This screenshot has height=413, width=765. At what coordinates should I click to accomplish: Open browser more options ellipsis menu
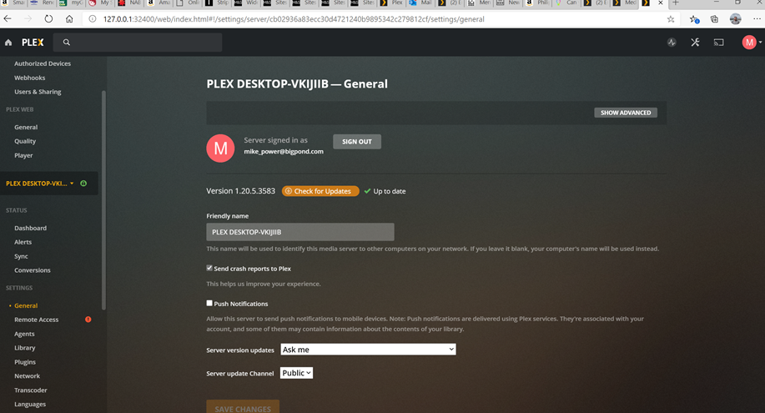pos(757,19)
